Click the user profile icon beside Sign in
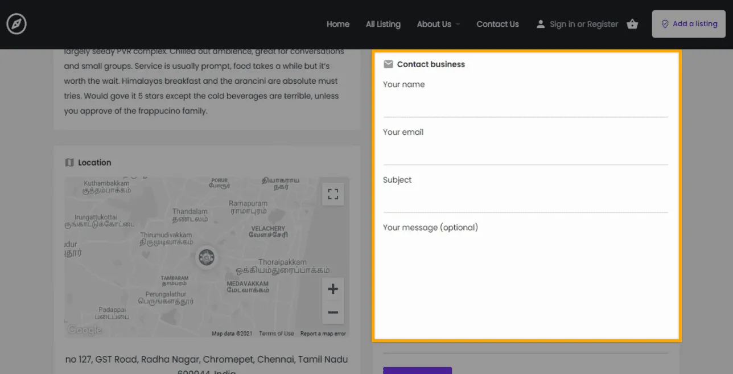This screenshot has width=733, height=374. [x=540, y=24]
